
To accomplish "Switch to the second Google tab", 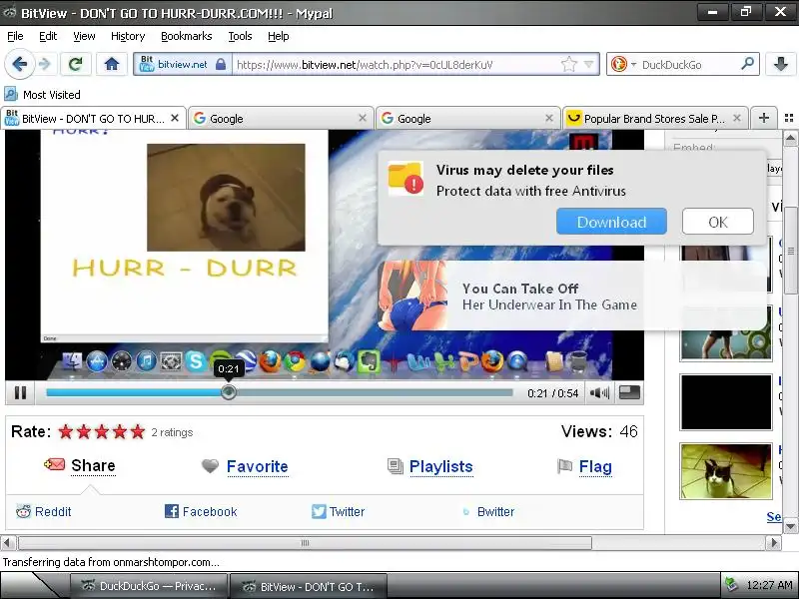I will 466,118.
